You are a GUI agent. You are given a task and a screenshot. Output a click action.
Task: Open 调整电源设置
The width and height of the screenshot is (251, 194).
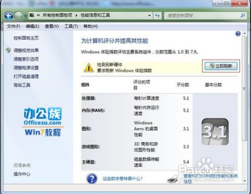click(26, 68)
